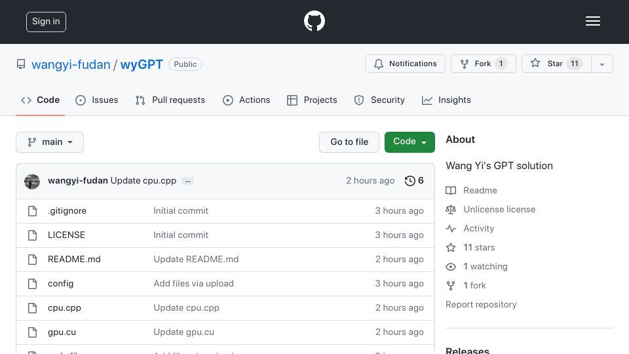Click the Sign in button
629x354 pixels.
[x=46, y=22]
